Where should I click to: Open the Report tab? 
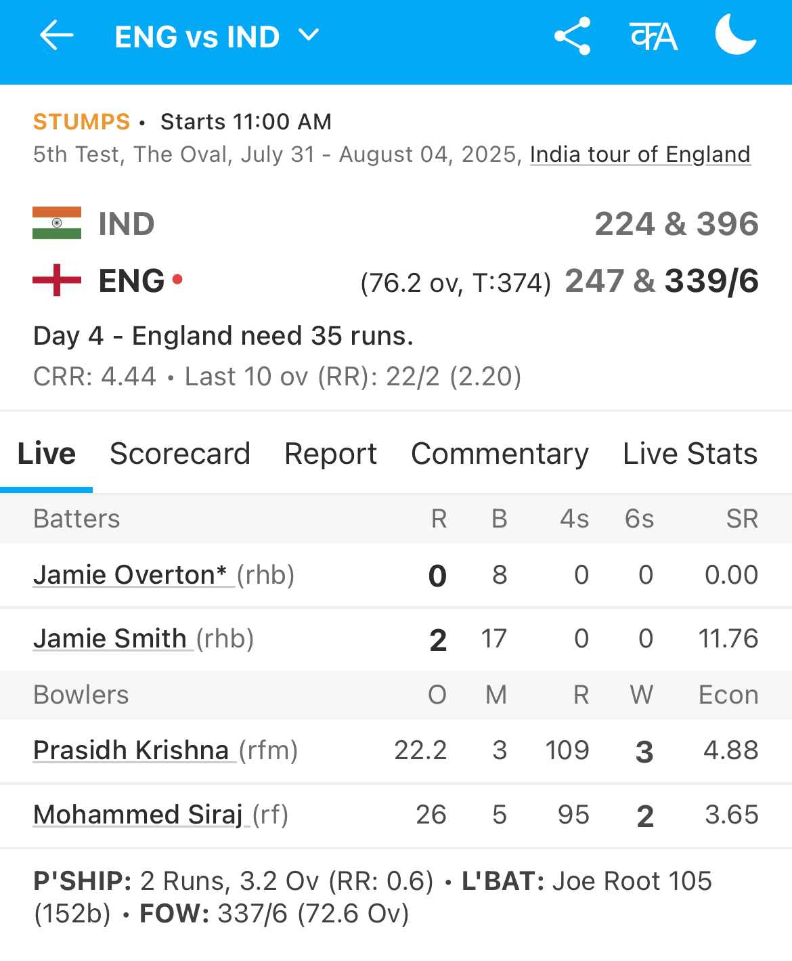tap(331, 454)
